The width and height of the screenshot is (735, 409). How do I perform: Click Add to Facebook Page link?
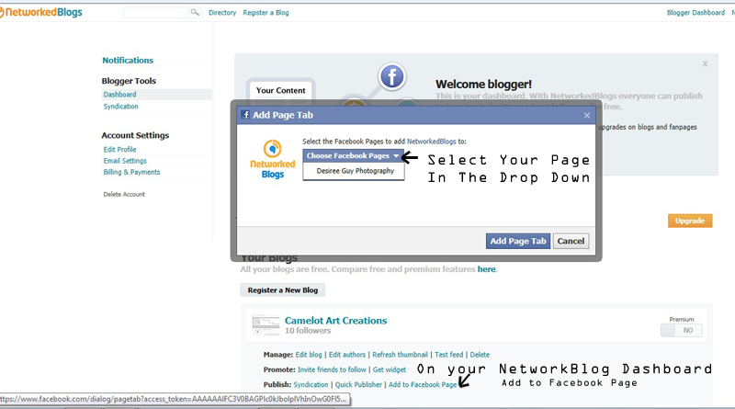tap(423, 384)
